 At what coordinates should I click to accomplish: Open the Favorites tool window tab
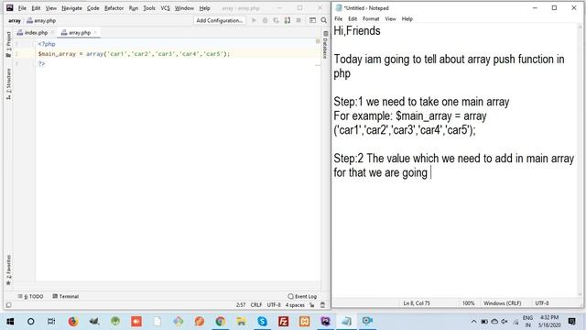coord(8,270)
